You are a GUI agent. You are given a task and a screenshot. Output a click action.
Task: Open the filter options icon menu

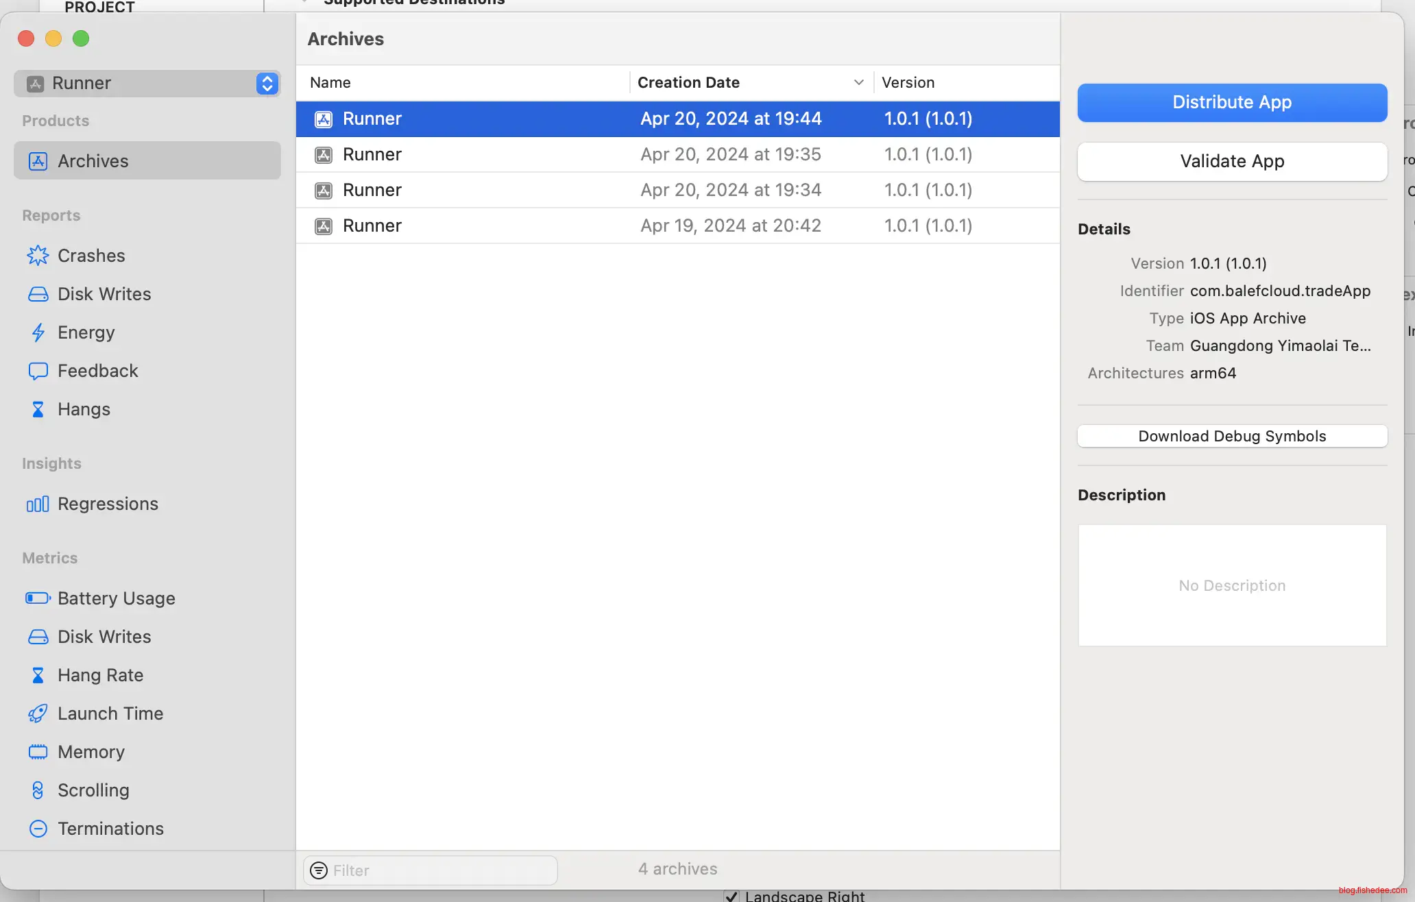point(319,870)
